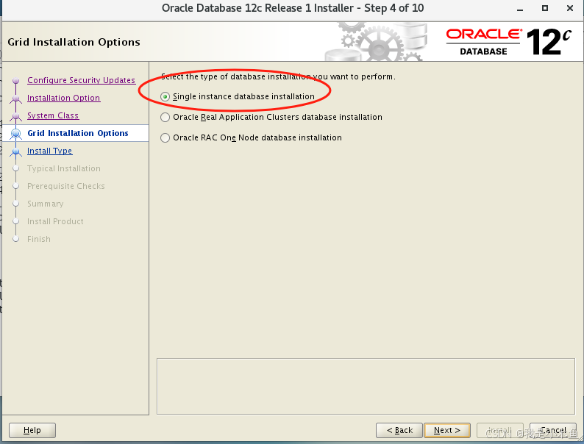Click the Typical Installation step text
The height and width of the screenshot is (444, 584).
(64, 168)
